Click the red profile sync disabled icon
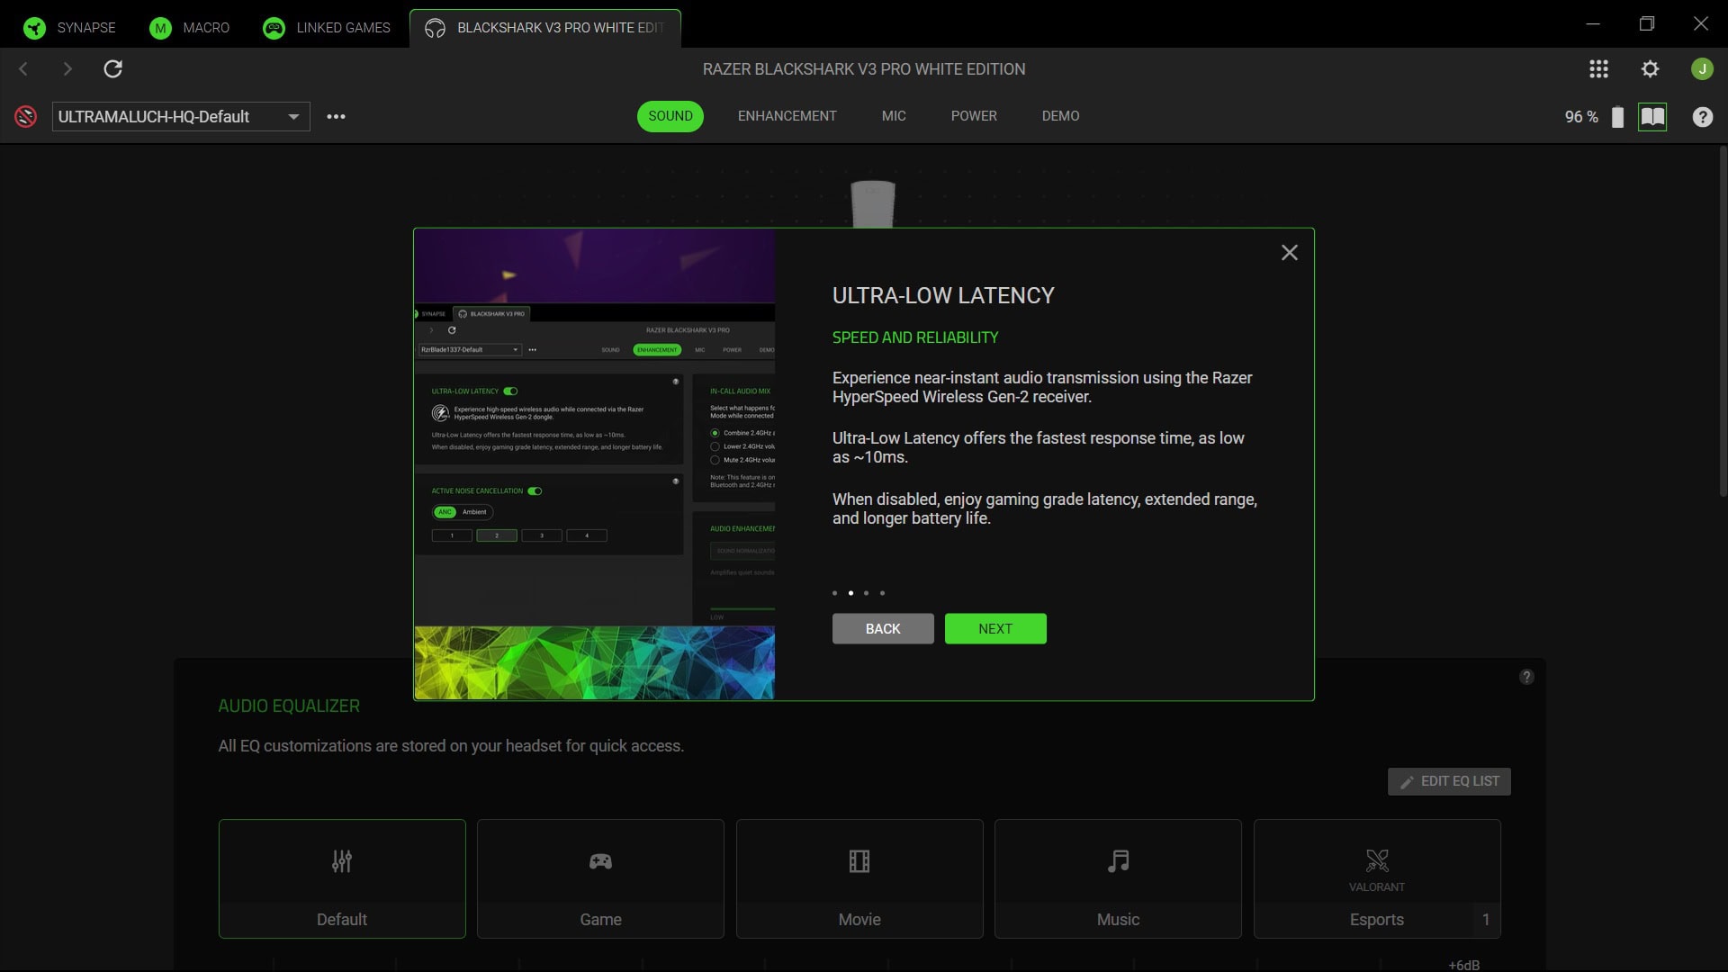Viewport: 1728px width, 972px height. (x=26, y=116)
